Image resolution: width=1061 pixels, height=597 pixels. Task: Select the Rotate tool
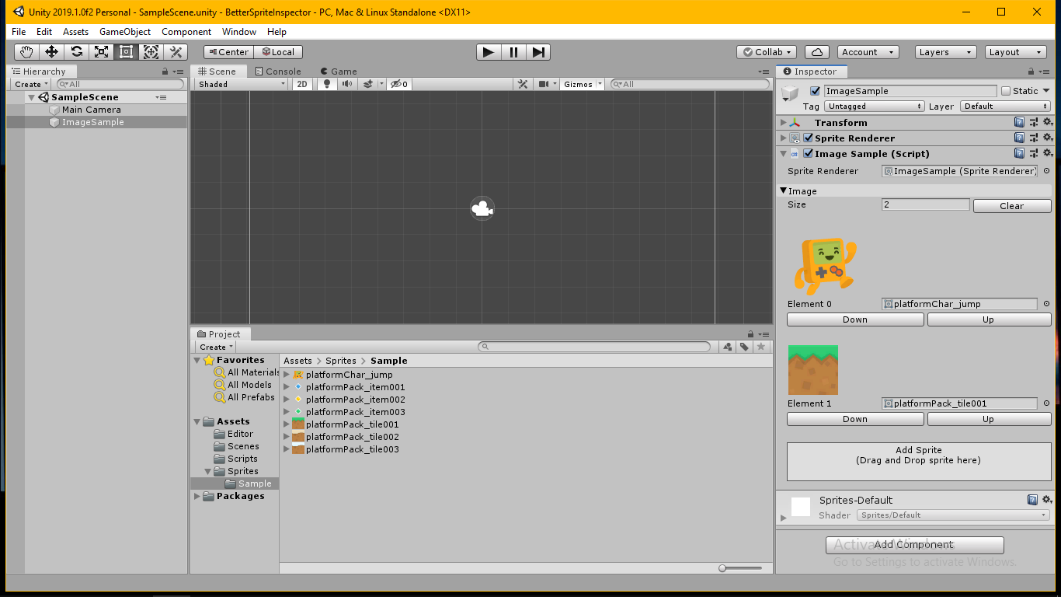click(x=76, y=52)
